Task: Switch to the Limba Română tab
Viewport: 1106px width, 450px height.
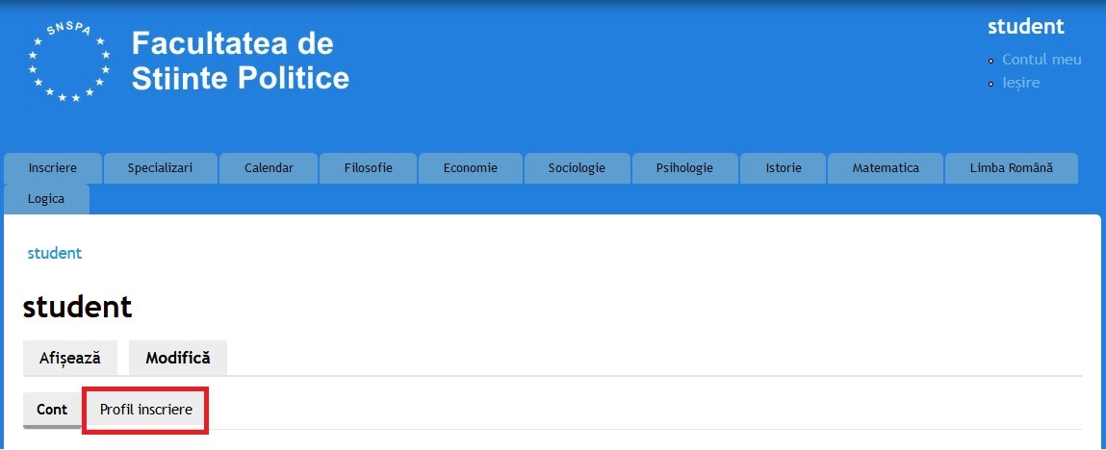Action: point(1012,168)
